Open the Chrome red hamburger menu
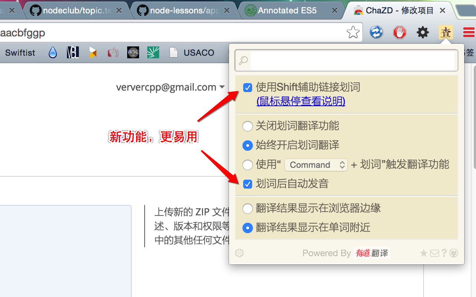Image resolution: width=476 pixels, height=297 pixels. (x=469, y=33)
